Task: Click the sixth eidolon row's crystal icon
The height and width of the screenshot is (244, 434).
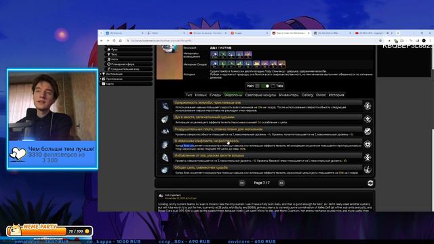Action: [x=165, y=169]
